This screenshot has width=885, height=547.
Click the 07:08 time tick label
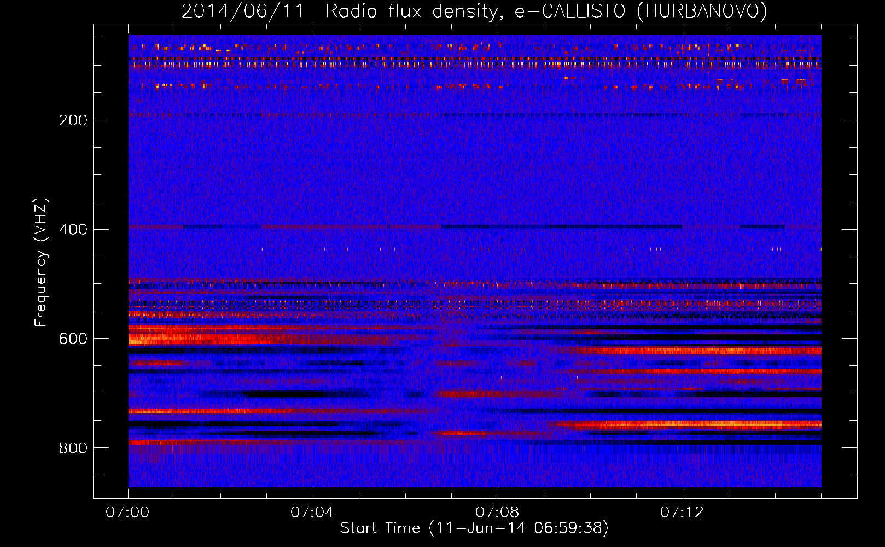click(497, 513)
